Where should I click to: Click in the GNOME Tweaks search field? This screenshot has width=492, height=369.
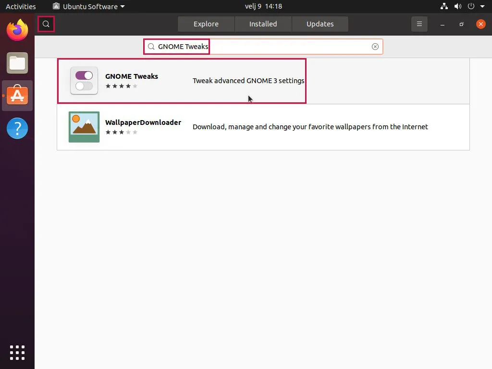[263, 47]
